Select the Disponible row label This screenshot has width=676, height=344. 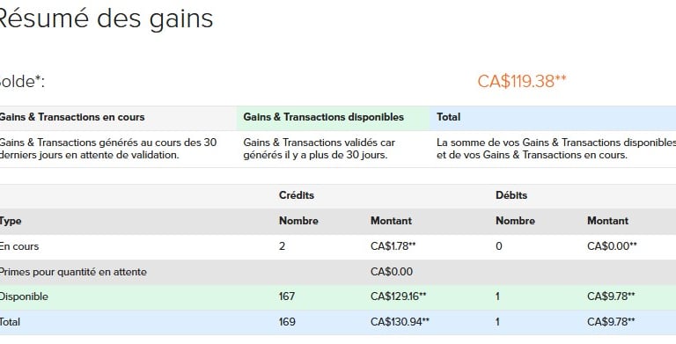tap(24, 296)
